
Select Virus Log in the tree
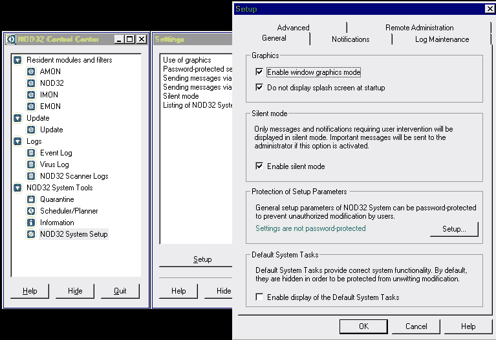(54, 165)
